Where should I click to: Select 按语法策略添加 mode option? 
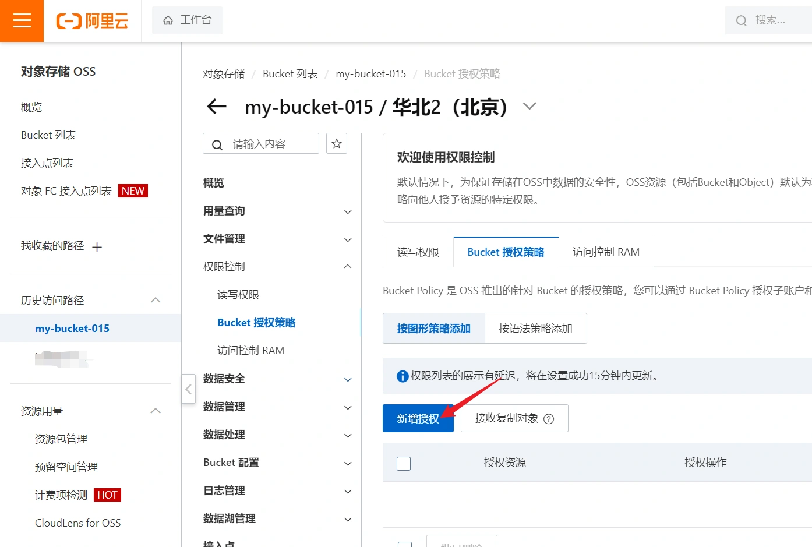[x=535, y=329]
